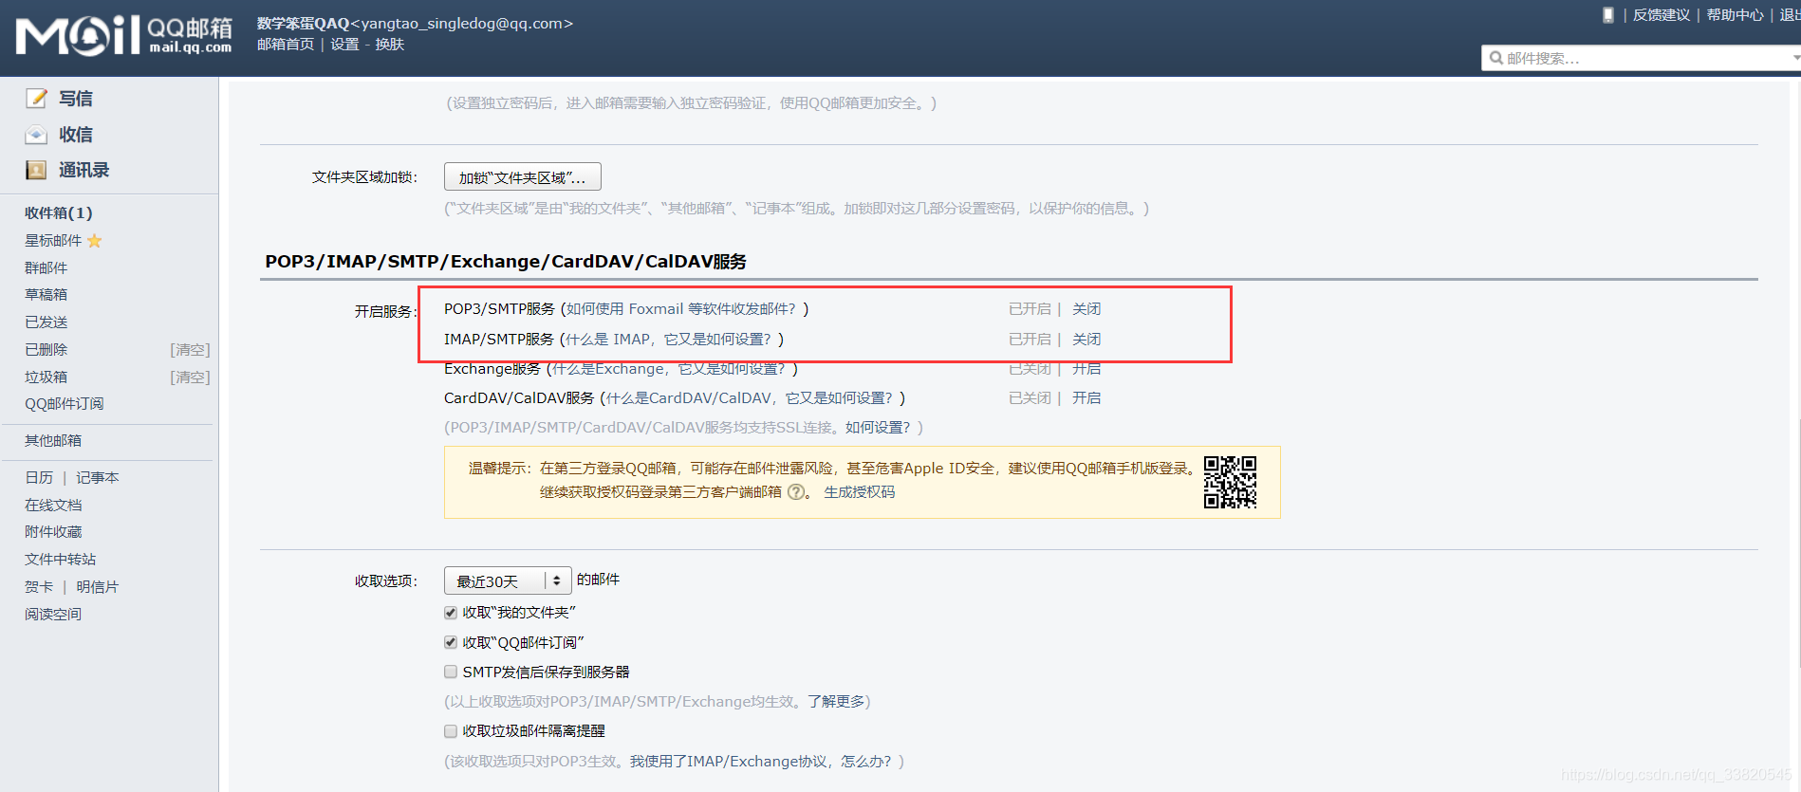Open 星标邮件 folder
The height and width of the screenshot is (792, 1801).
pos(53,241)
